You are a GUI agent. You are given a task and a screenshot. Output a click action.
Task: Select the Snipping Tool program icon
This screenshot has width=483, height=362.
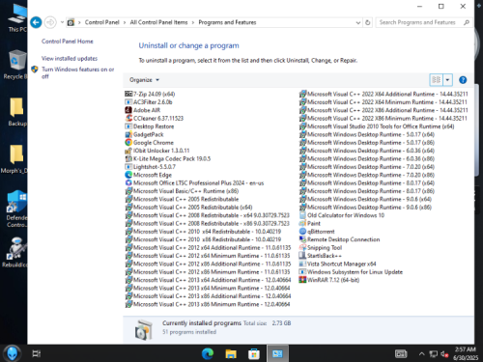coord(302,247)
